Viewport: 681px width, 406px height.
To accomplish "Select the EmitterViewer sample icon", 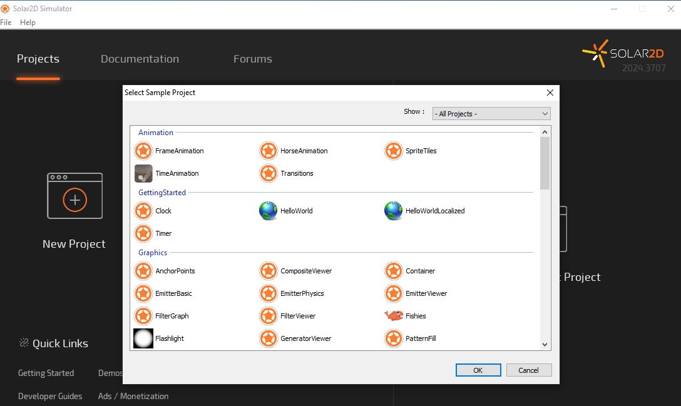I will [394, 293].
